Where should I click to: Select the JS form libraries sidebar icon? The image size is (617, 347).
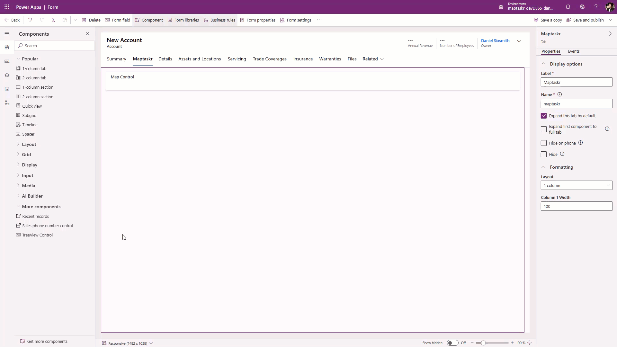pos(7,89)
